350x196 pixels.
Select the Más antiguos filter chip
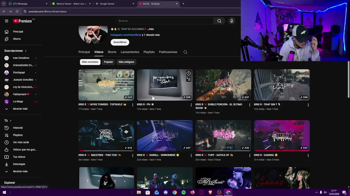click(126, 62)
